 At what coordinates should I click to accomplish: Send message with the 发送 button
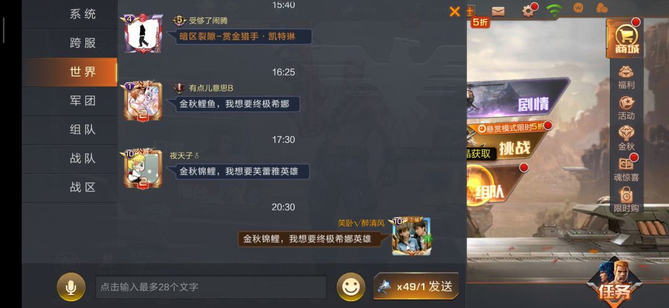point(416,287)
